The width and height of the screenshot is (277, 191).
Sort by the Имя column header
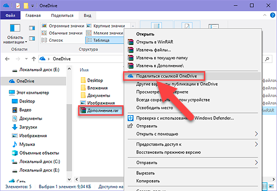84,70
